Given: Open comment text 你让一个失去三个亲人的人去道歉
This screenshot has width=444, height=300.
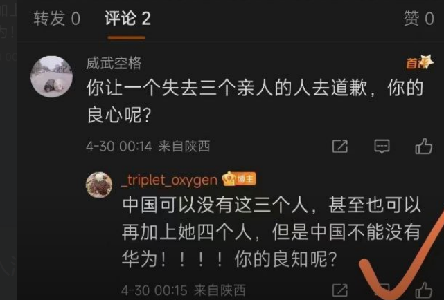Looking at the screenshot, I should tap(227, 88).
